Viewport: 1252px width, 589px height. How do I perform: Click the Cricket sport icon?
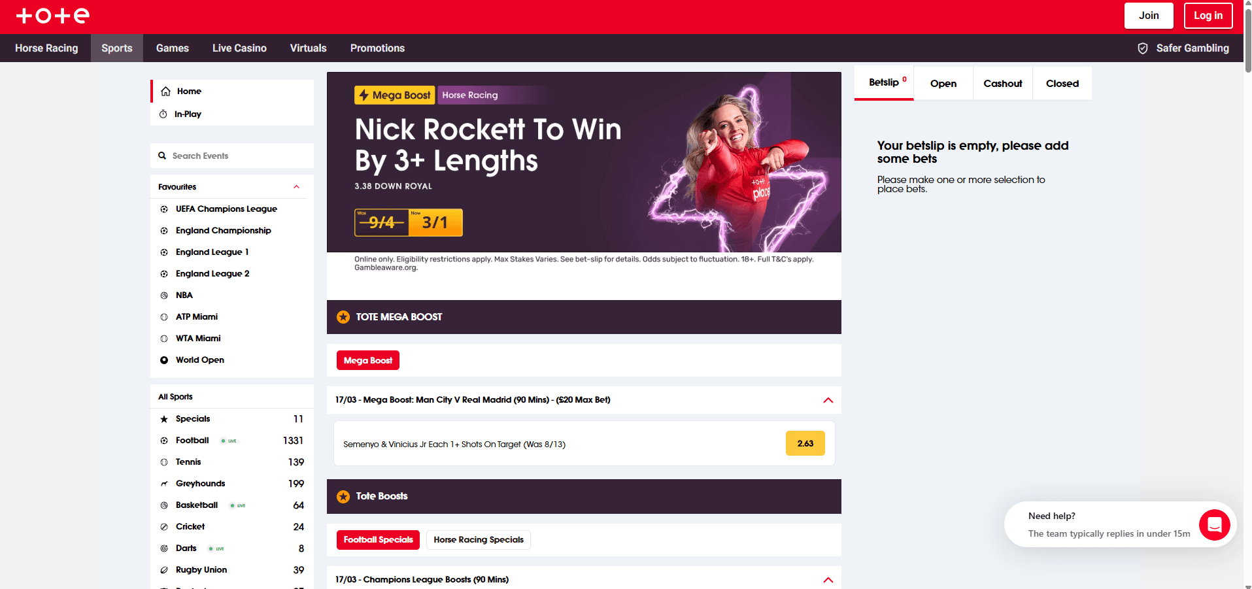click(164, 527)
